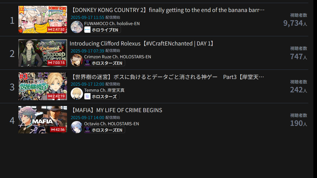
Task: Open the MAFIA stream thumbnail
Action: 43,120
